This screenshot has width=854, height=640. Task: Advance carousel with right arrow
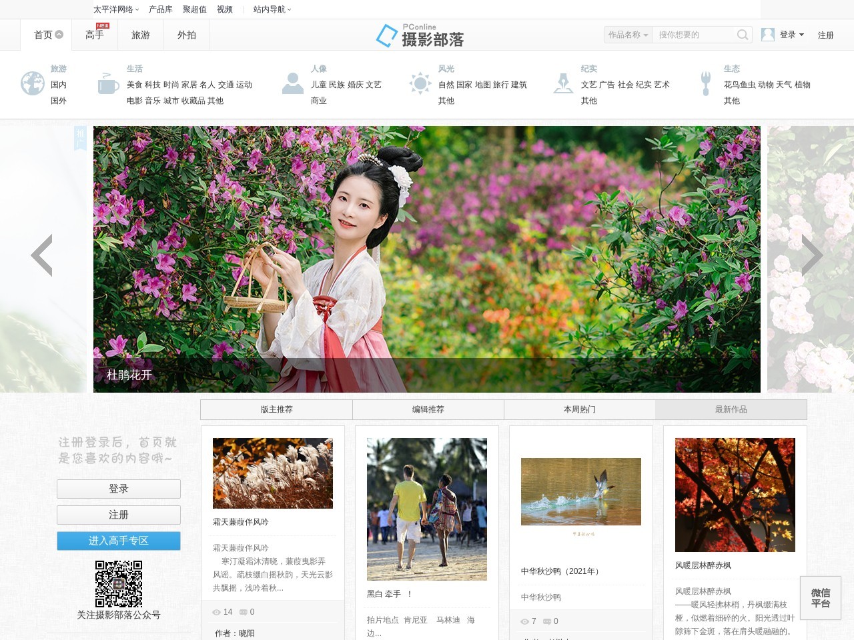tap(811, 255)
